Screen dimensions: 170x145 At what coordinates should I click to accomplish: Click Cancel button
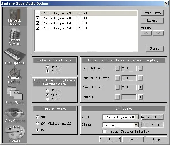coord(133,139)
